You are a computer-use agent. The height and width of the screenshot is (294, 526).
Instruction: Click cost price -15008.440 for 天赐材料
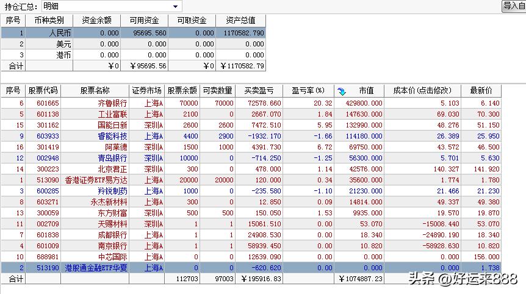(x=441, y=224)
